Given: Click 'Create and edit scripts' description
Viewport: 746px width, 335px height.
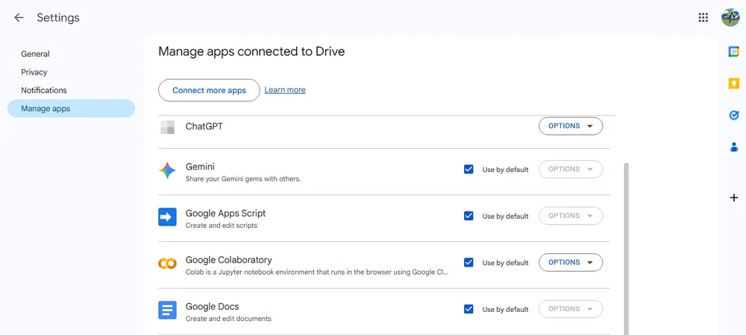Looking at the screenshot, I should [x=222, y=226].
